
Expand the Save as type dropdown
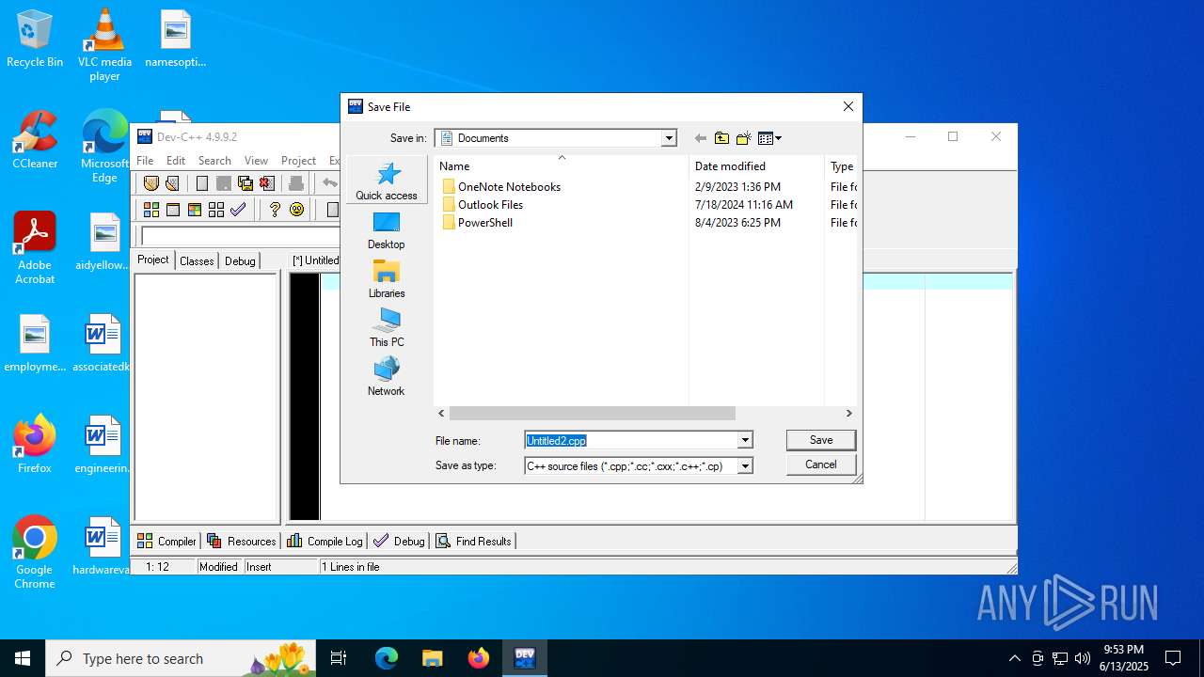click(x=745, y=465)
